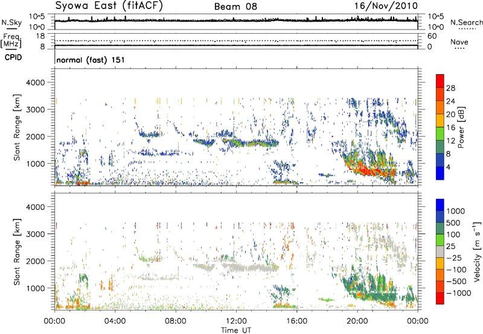
Task: Click the 'Nave' legend label
Action: click(x=459, y=42)
